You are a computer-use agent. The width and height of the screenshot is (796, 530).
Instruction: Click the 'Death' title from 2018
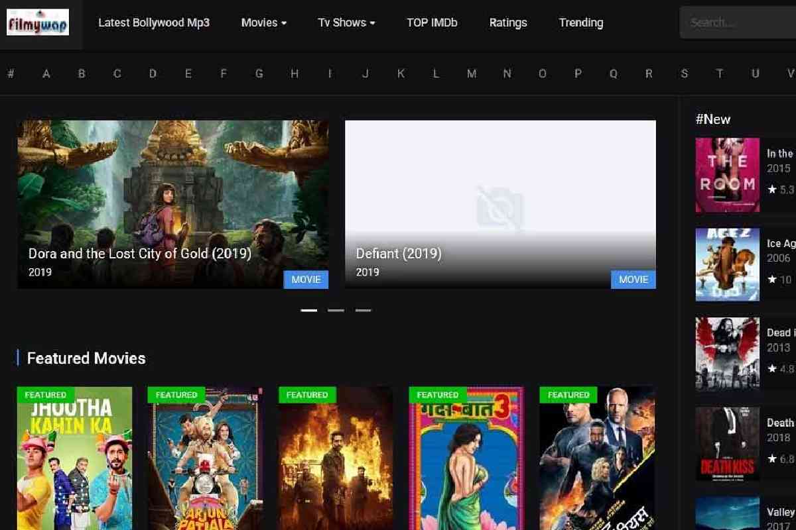781,422
